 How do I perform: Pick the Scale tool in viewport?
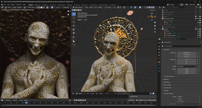coord(74,29)
